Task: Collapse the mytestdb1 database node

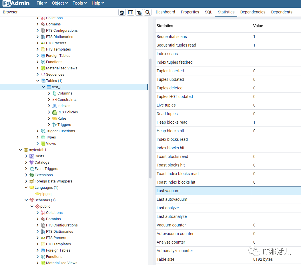Action: [21, 150]
